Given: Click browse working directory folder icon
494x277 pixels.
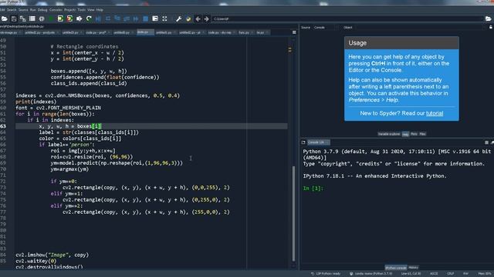Looking at the screenshot, I should tap(489, 18).
